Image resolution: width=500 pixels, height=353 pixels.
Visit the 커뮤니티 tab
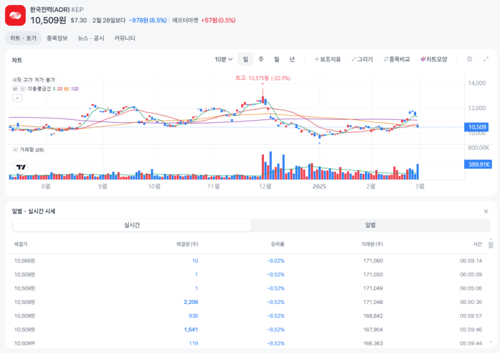point(124,39)
